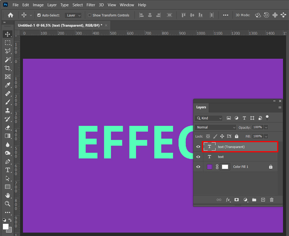
Task: Hide the text layer via eye icon
Action: pyautogui.click(x=198, y=157)
